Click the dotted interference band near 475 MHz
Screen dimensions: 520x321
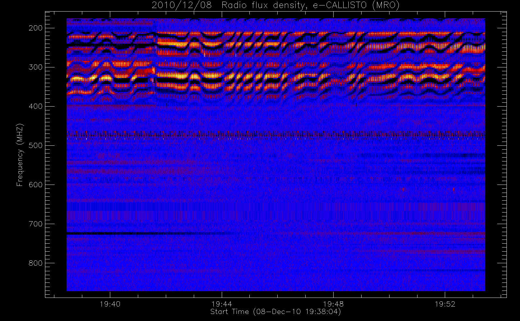276,135
